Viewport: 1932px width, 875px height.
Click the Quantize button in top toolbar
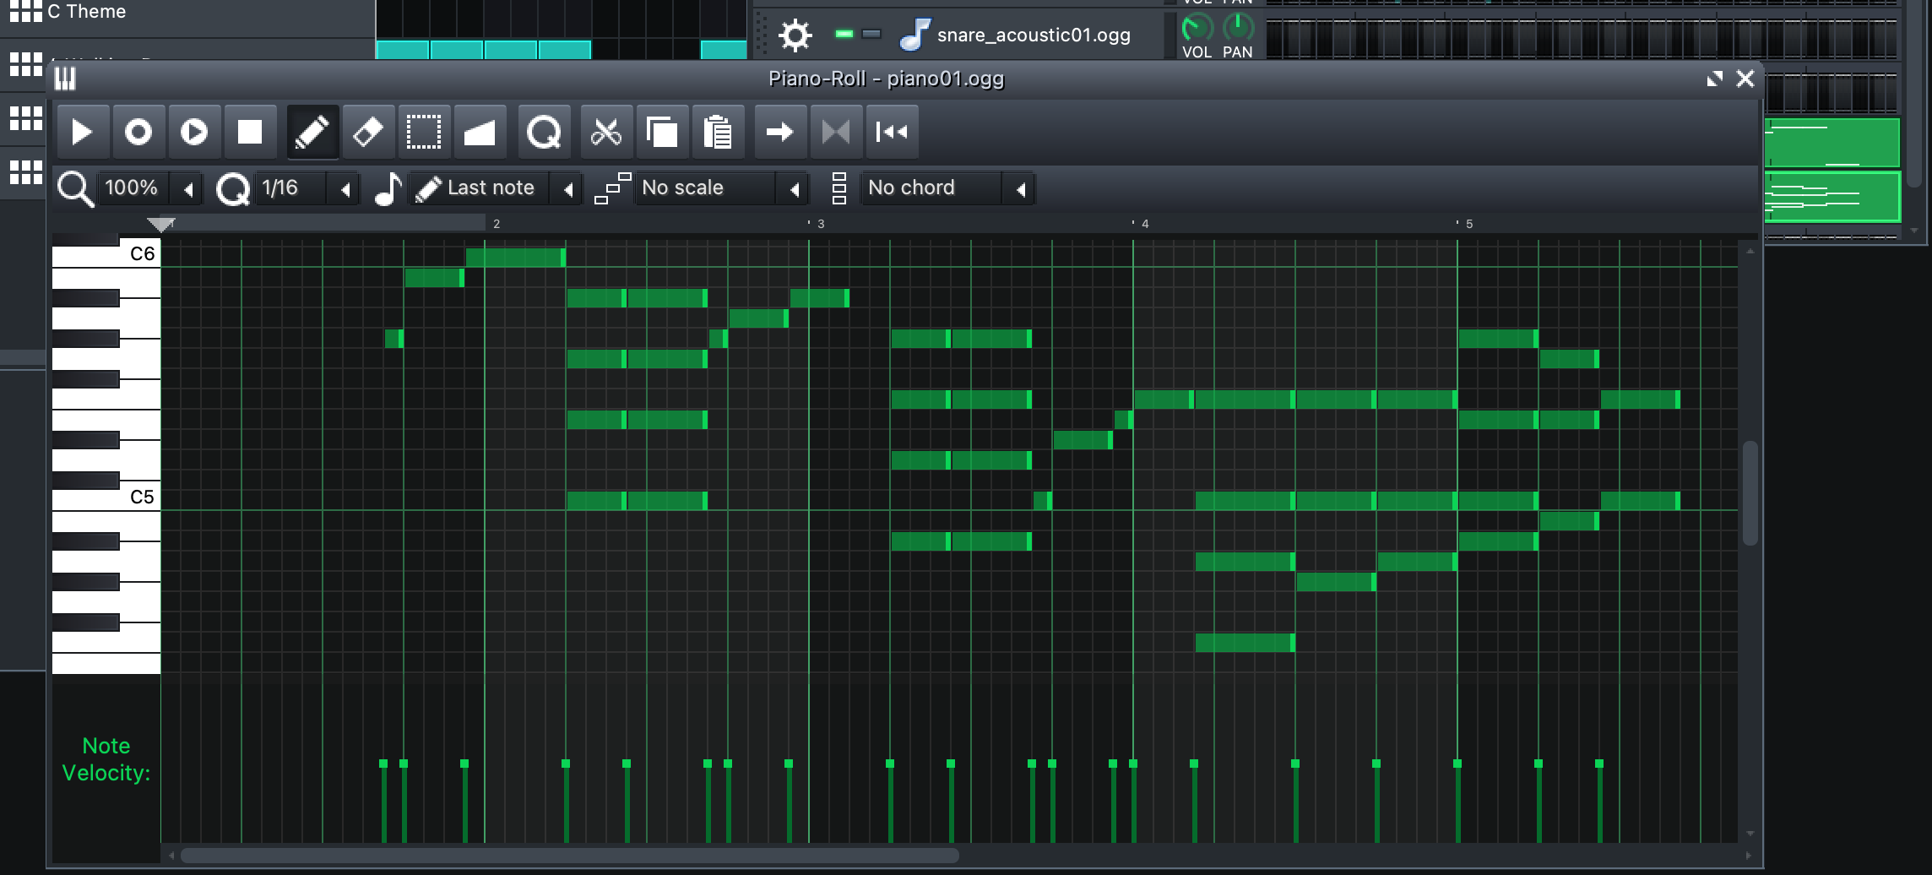click(544, 132)
